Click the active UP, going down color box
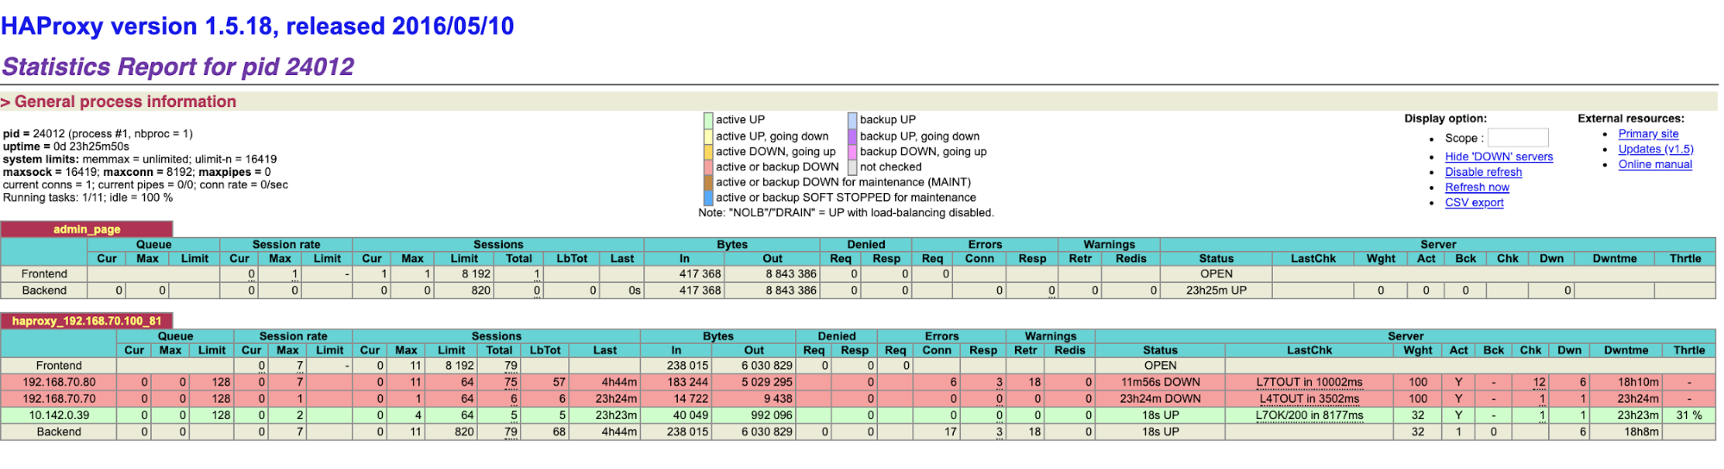This screenshot has width=1724, height=469. point(708,136)
